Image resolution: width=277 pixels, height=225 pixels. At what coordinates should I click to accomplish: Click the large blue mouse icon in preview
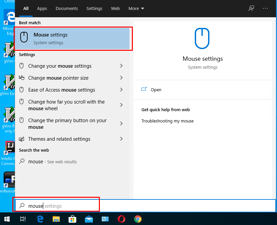[202, 38]
